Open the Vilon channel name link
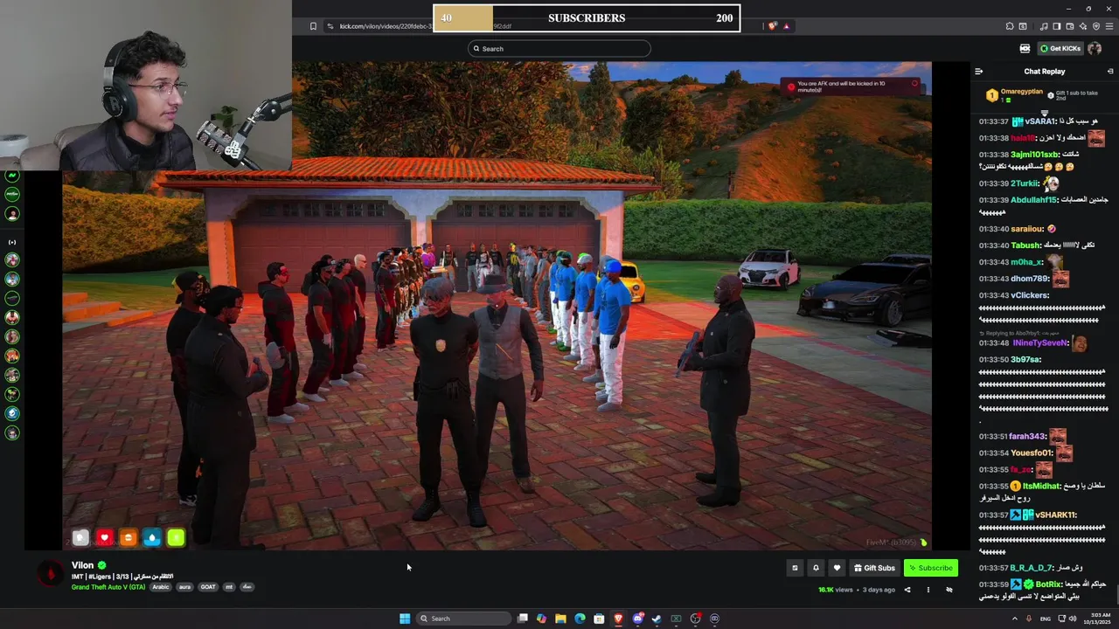The image size is (1119, 629). [x=82, y=565]
